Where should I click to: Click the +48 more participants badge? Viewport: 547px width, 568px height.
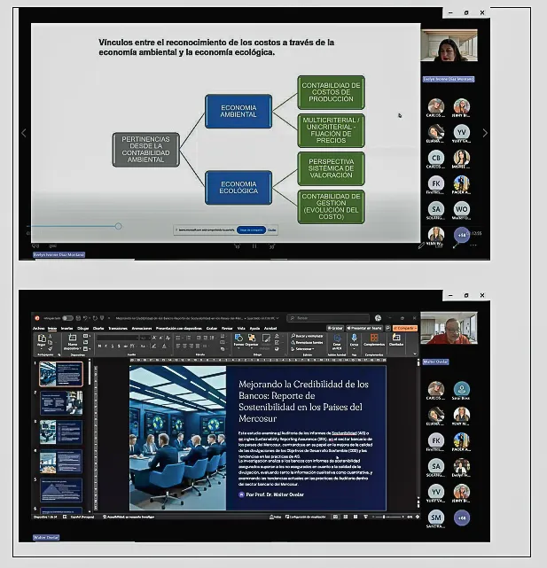coord(461,517)
